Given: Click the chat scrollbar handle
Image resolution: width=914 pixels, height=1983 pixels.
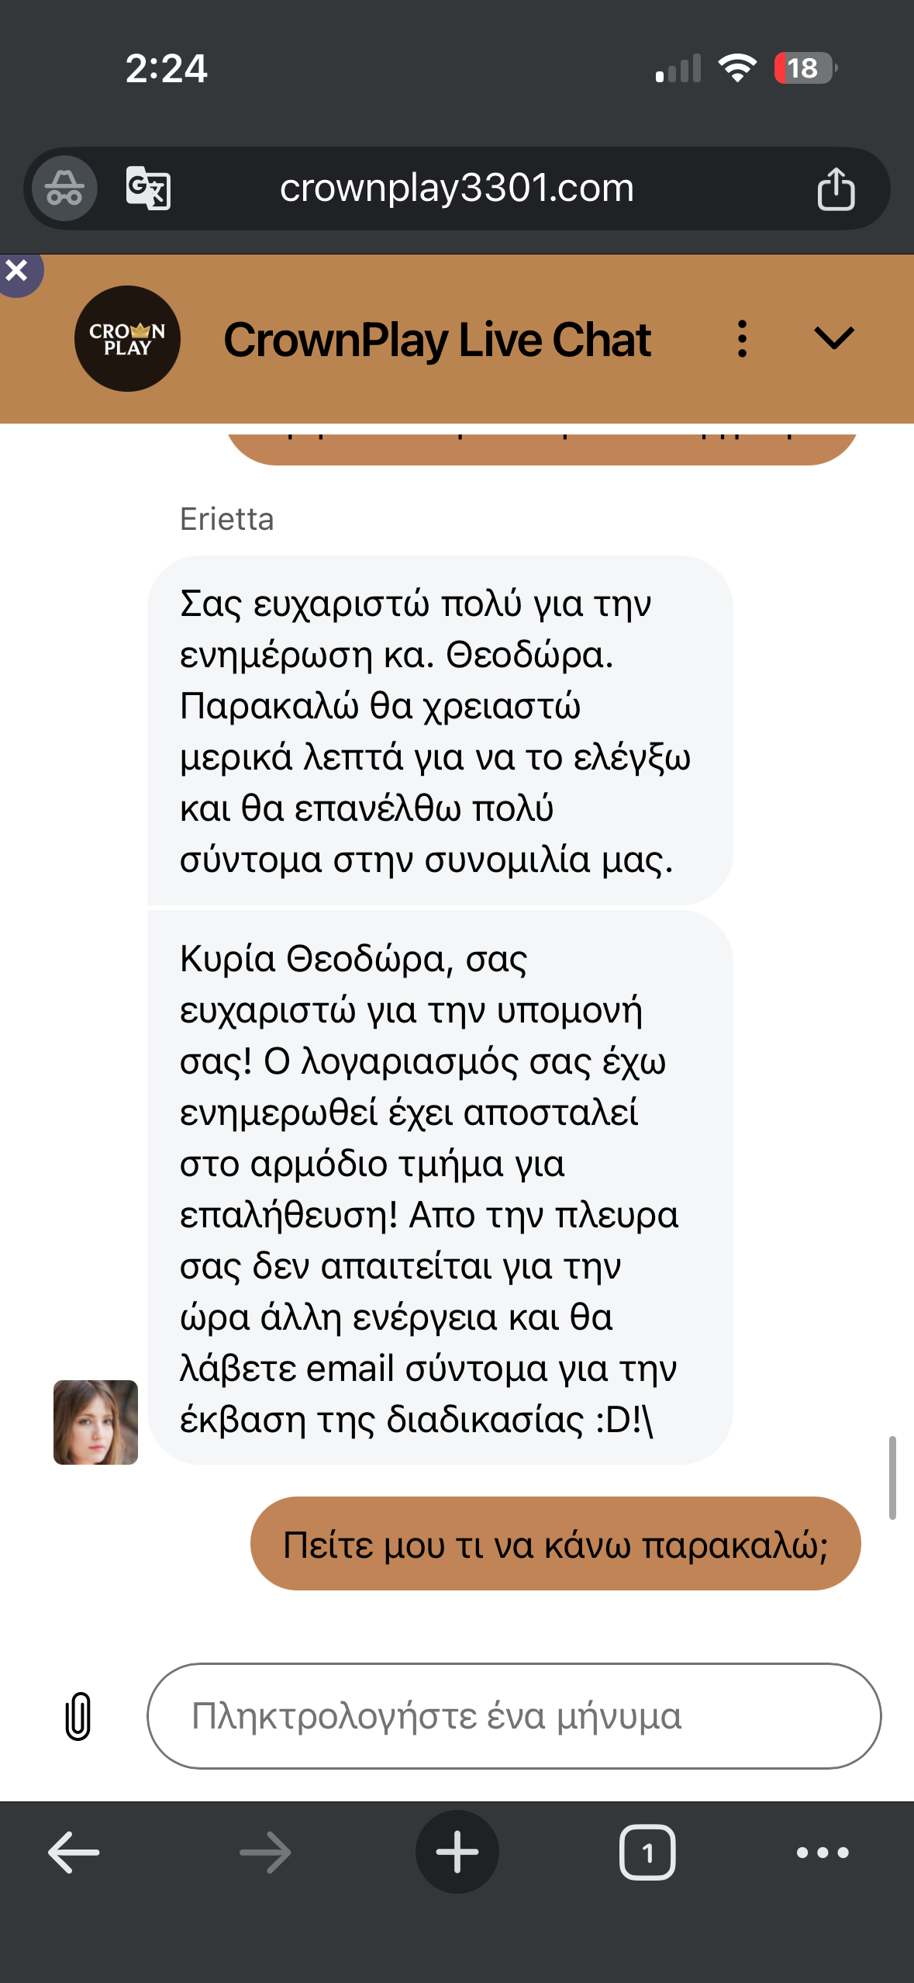Looking at the screenshot, I should (892, 1477).
